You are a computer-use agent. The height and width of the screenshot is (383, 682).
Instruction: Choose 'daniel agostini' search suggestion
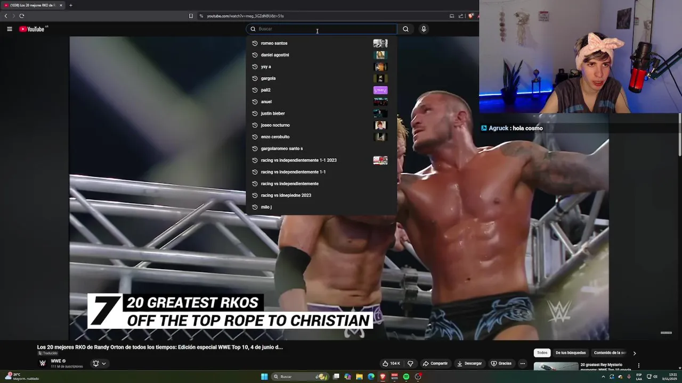[321, 55]
